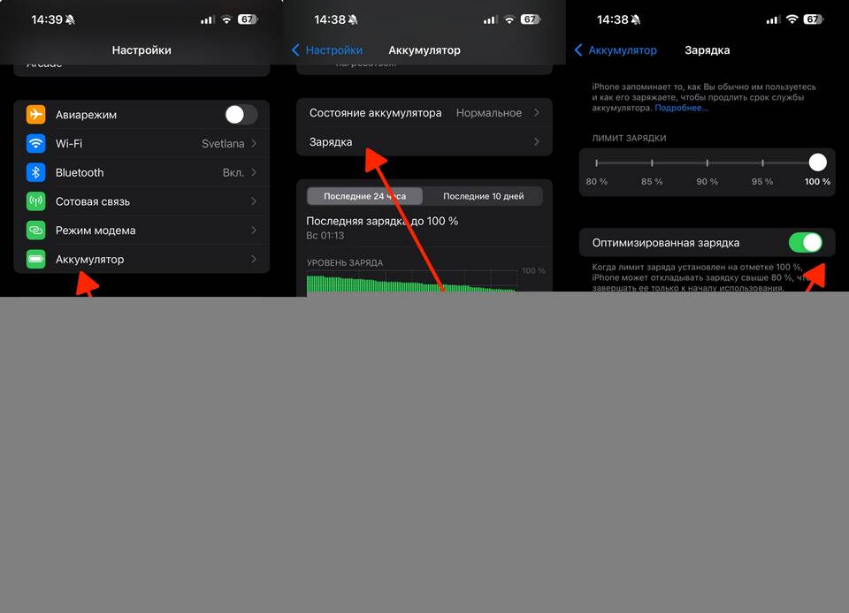This screenshot has width=849, height=613.
Task: Tap the blue Wi-Fi icon
Action: [x=35, y=143]
